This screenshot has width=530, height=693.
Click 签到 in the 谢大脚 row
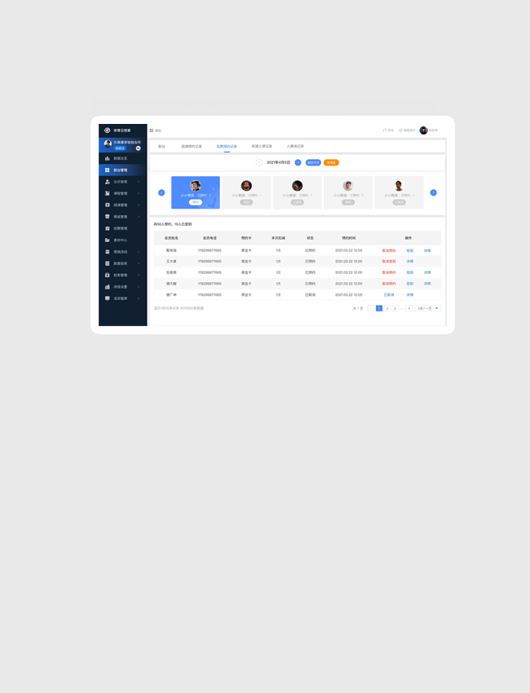(x=410, y=284)
